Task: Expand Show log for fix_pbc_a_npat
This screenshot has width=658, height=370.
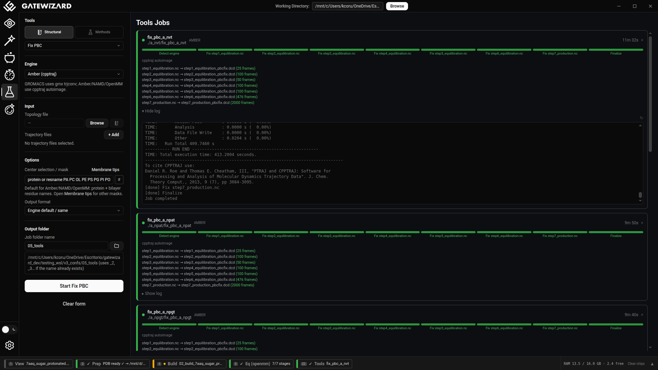Action: tap(152, 294)
